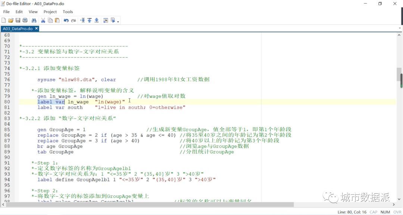Screen dimensions: 403x215
Task: Click the '//对wage值取对数' comment
Action: click(x=162, y=96)
